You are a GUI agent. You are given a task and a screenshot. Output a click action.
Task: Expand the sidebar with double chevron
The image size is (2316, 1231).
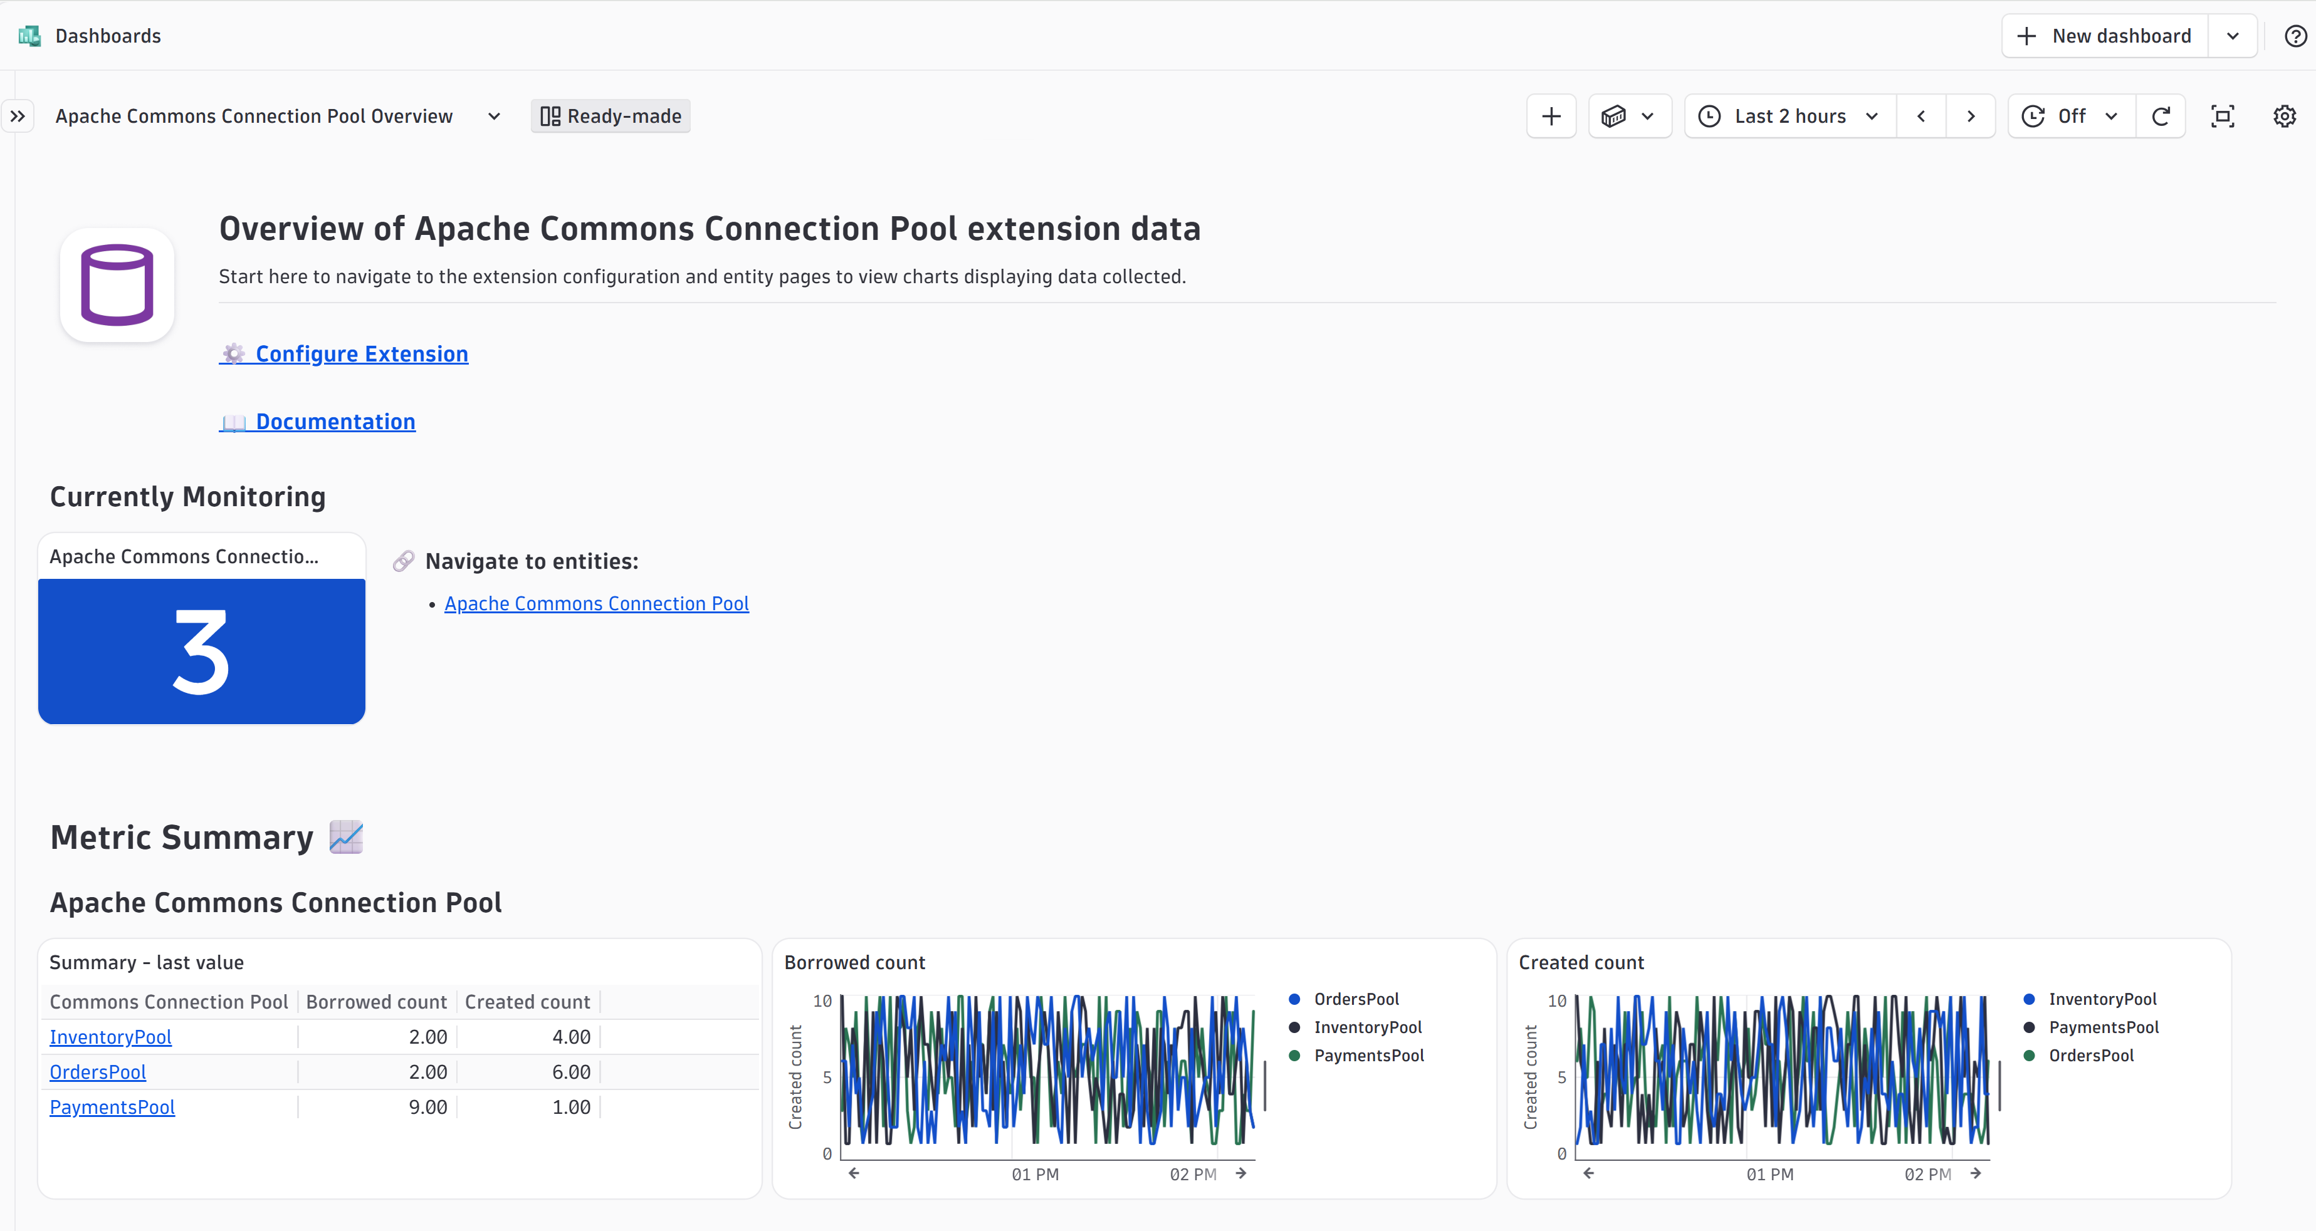(18, 116)
